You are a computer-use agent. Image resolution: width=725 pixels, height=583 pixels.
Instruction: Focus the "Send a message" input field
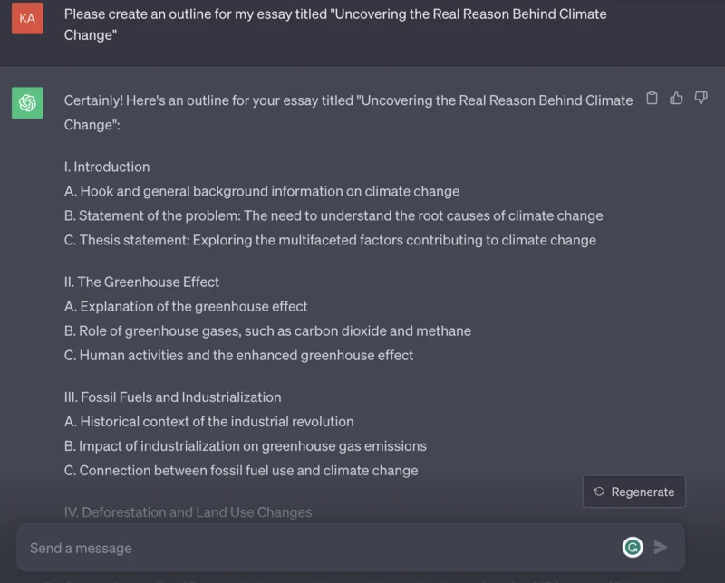(317, 548)
